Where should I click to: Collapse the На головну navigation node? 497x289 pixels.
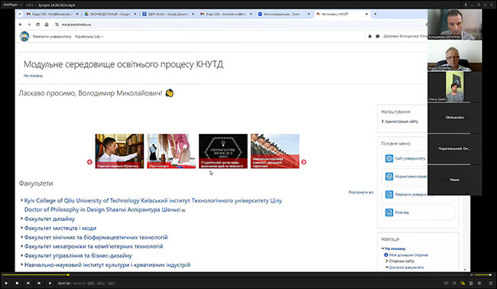[383, 248]
